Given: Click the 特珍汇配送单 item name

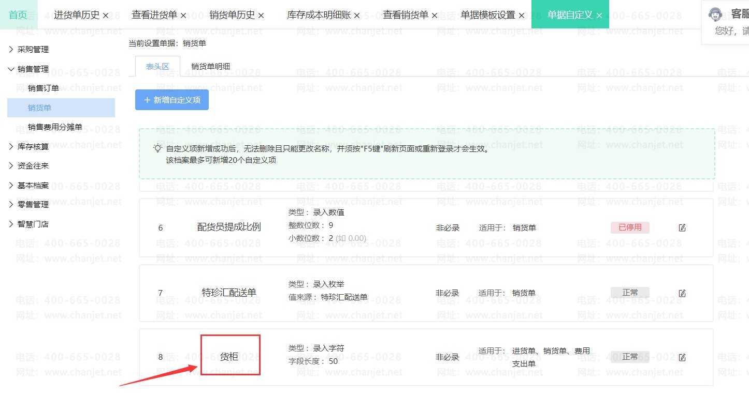Looking at the screenshot, I should (229, 292).
